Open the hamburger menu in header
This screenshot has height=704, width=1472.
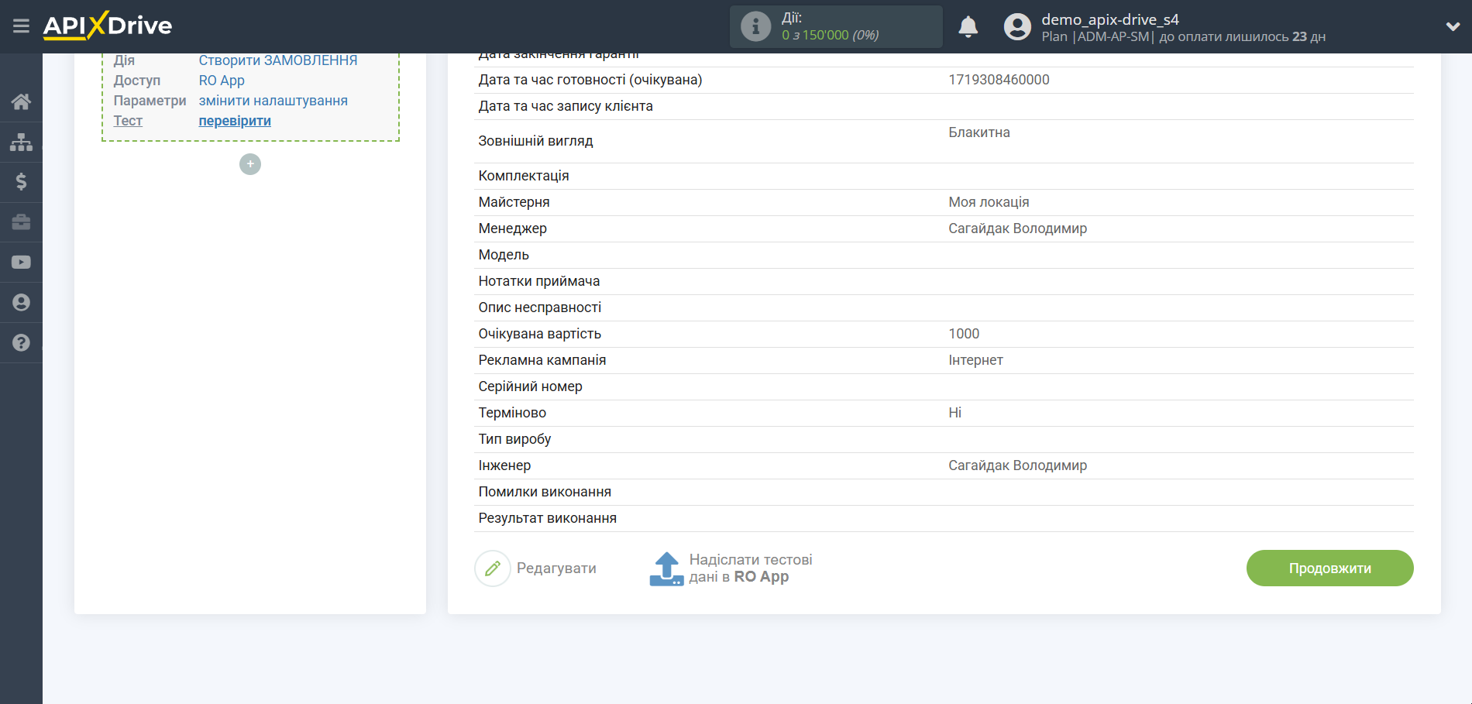click(x=21, y=26)
